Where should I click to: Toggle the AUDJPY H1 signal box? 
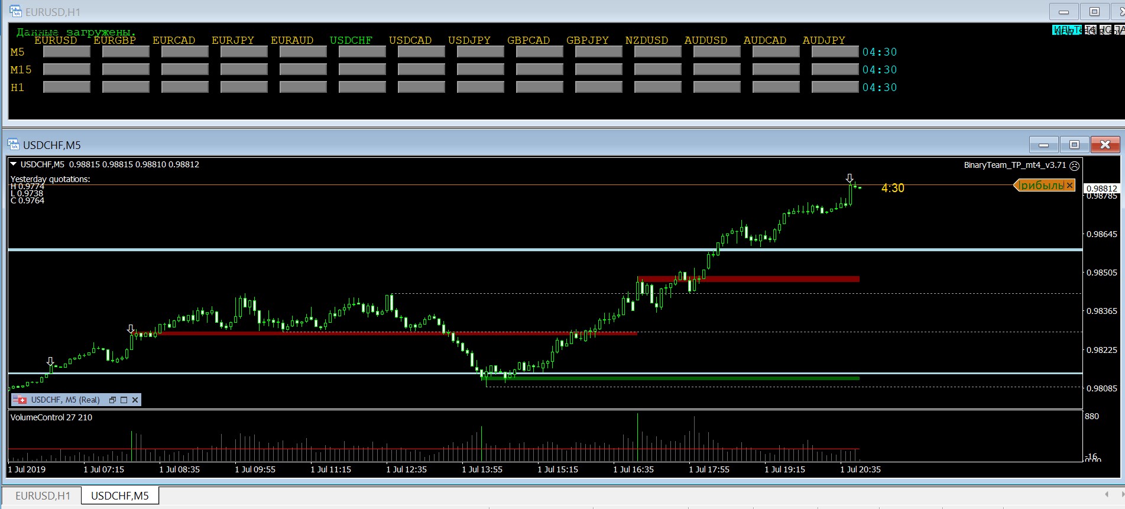pos(835,87)
